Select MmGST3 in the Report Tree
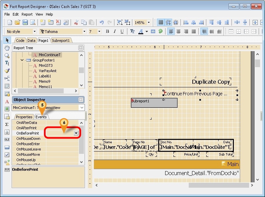The height and width of the screenshot is (197, 265). 45,65
